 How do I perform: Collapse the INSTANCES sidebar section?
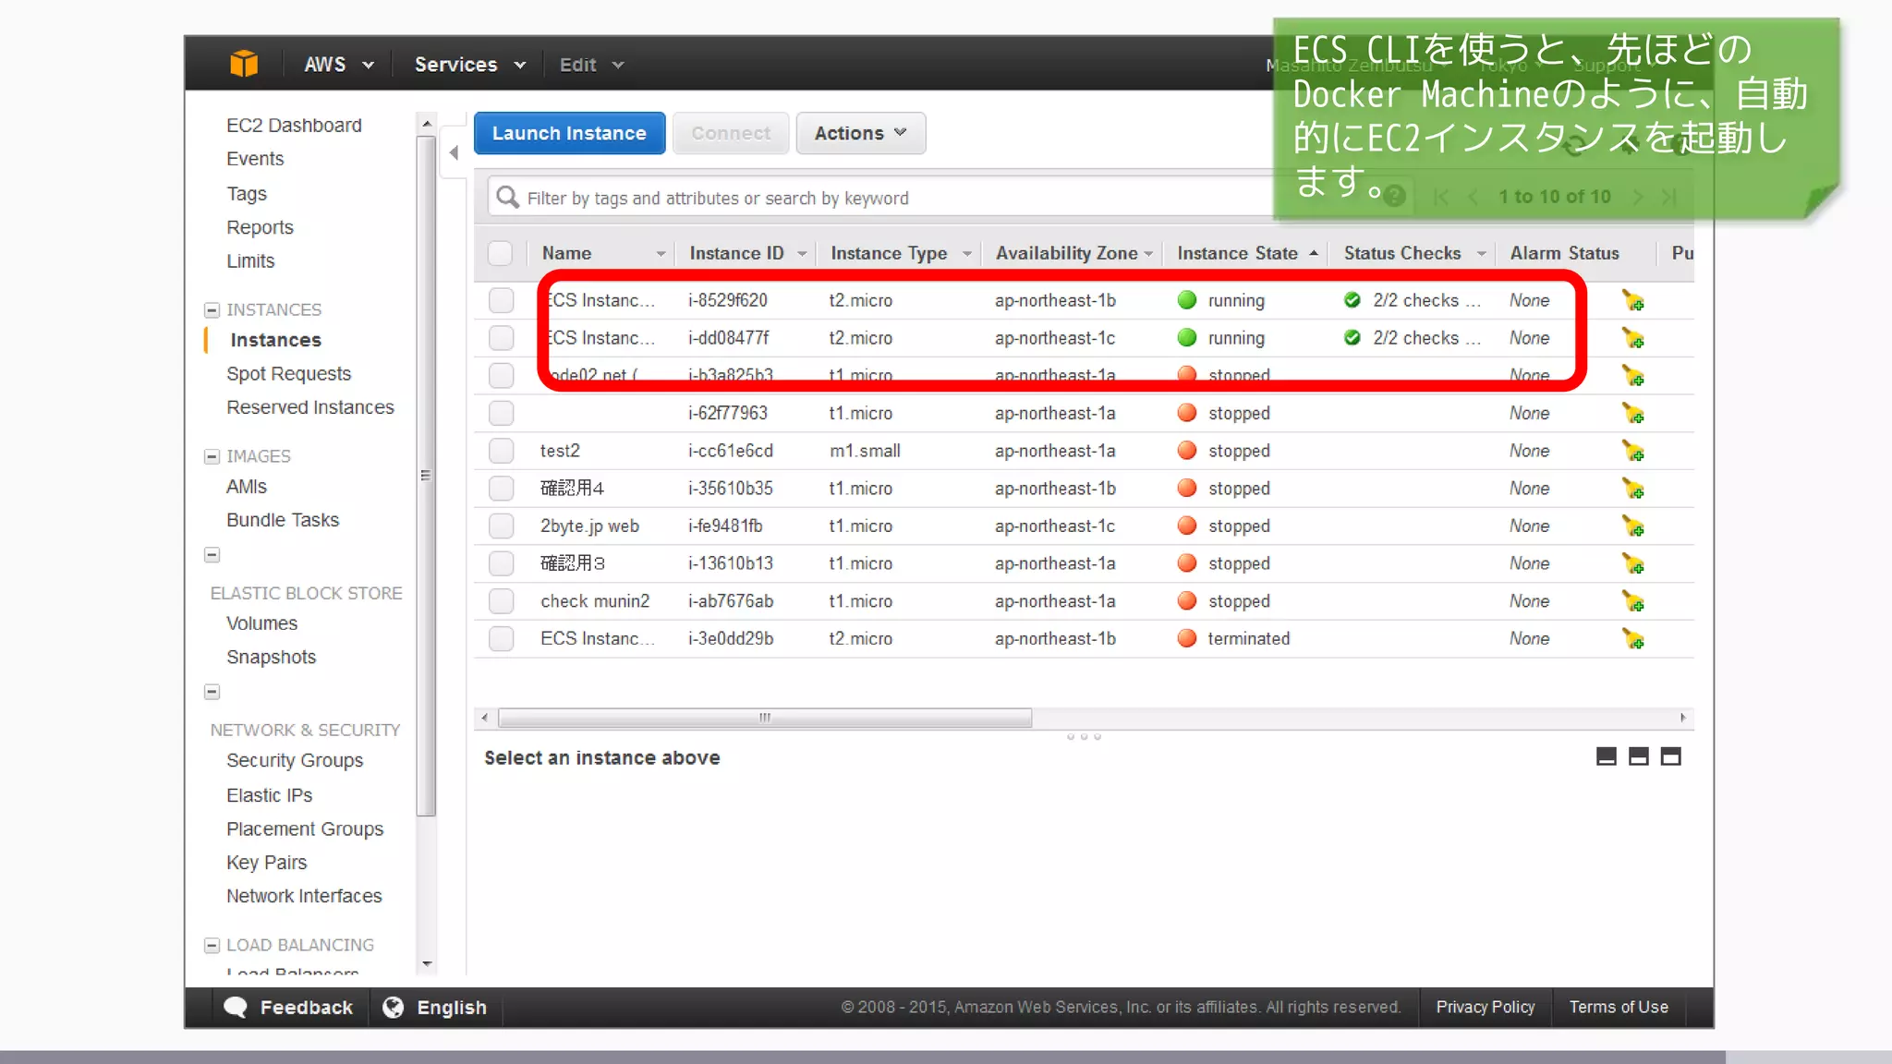212,309
